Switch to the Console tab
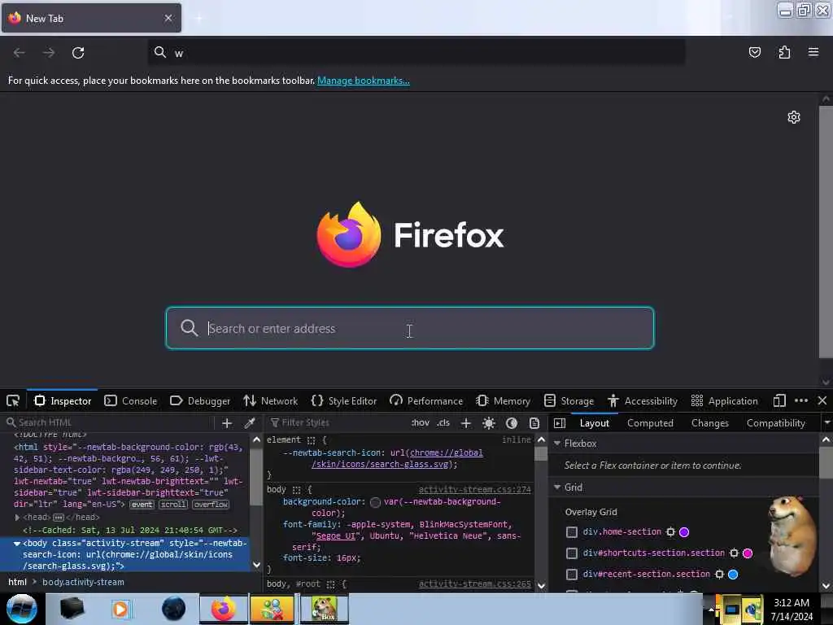This screenshot has height=625, width=833. coord(131,400)
